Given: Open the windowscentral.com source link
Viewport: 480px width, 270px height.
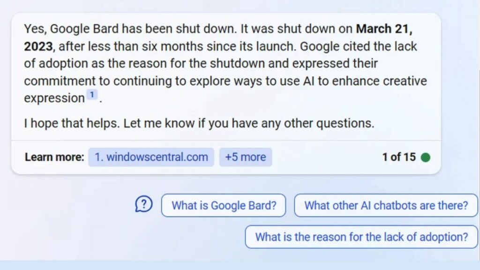Looking at the screenshot, I should coord(151,157).
